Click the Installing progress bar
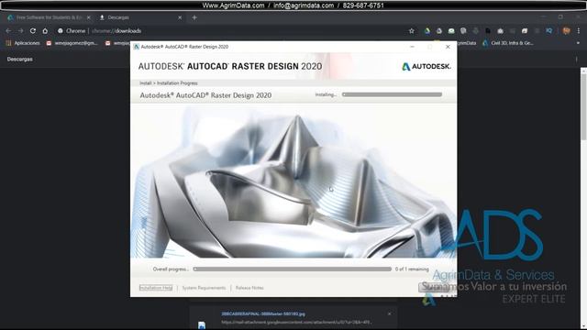Screen dimensions: 587x330 click(392, 94)
